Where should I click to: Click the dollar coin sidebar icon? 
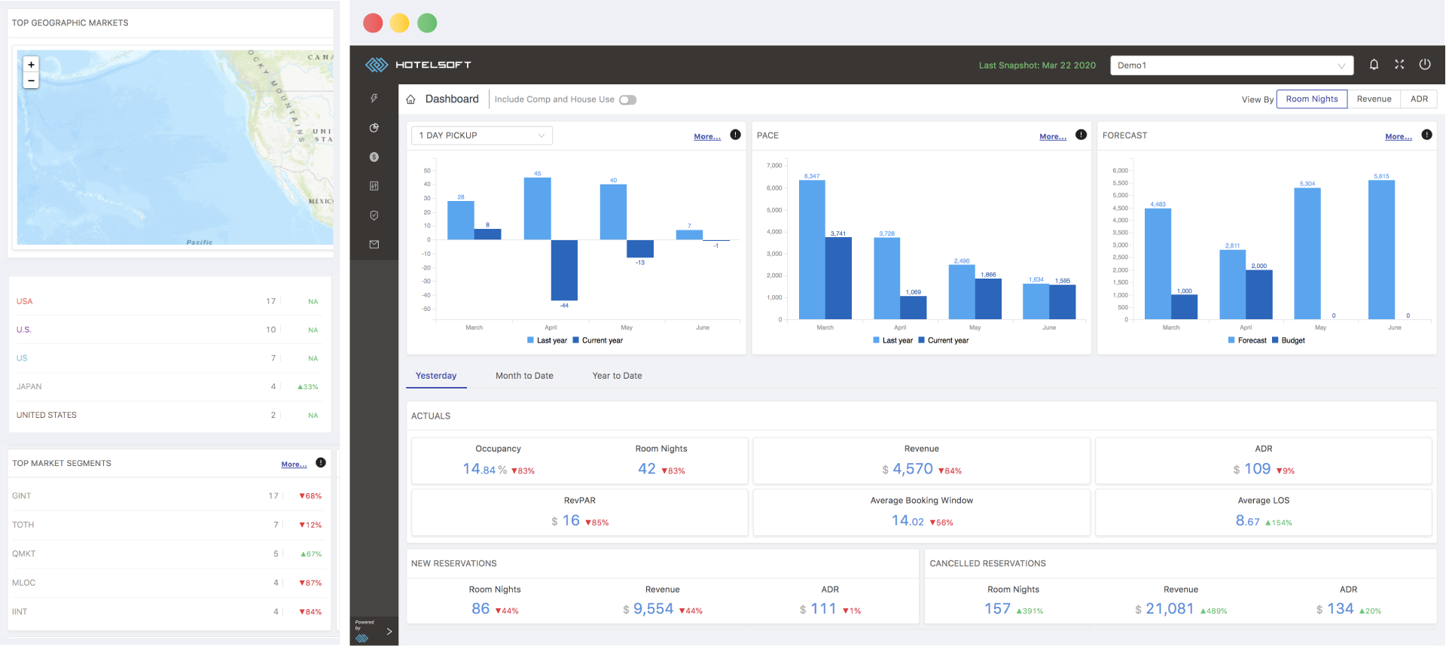coord(374,157)
